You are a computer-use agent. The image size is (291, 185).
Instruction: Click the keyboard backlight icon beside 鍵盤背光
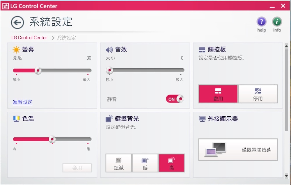click(109, 119)
